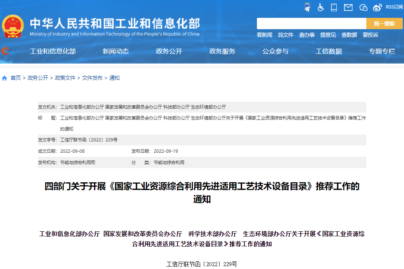This screenshot has height=269, width=404.
Task: Click inside the search input field
Action: 312,23
